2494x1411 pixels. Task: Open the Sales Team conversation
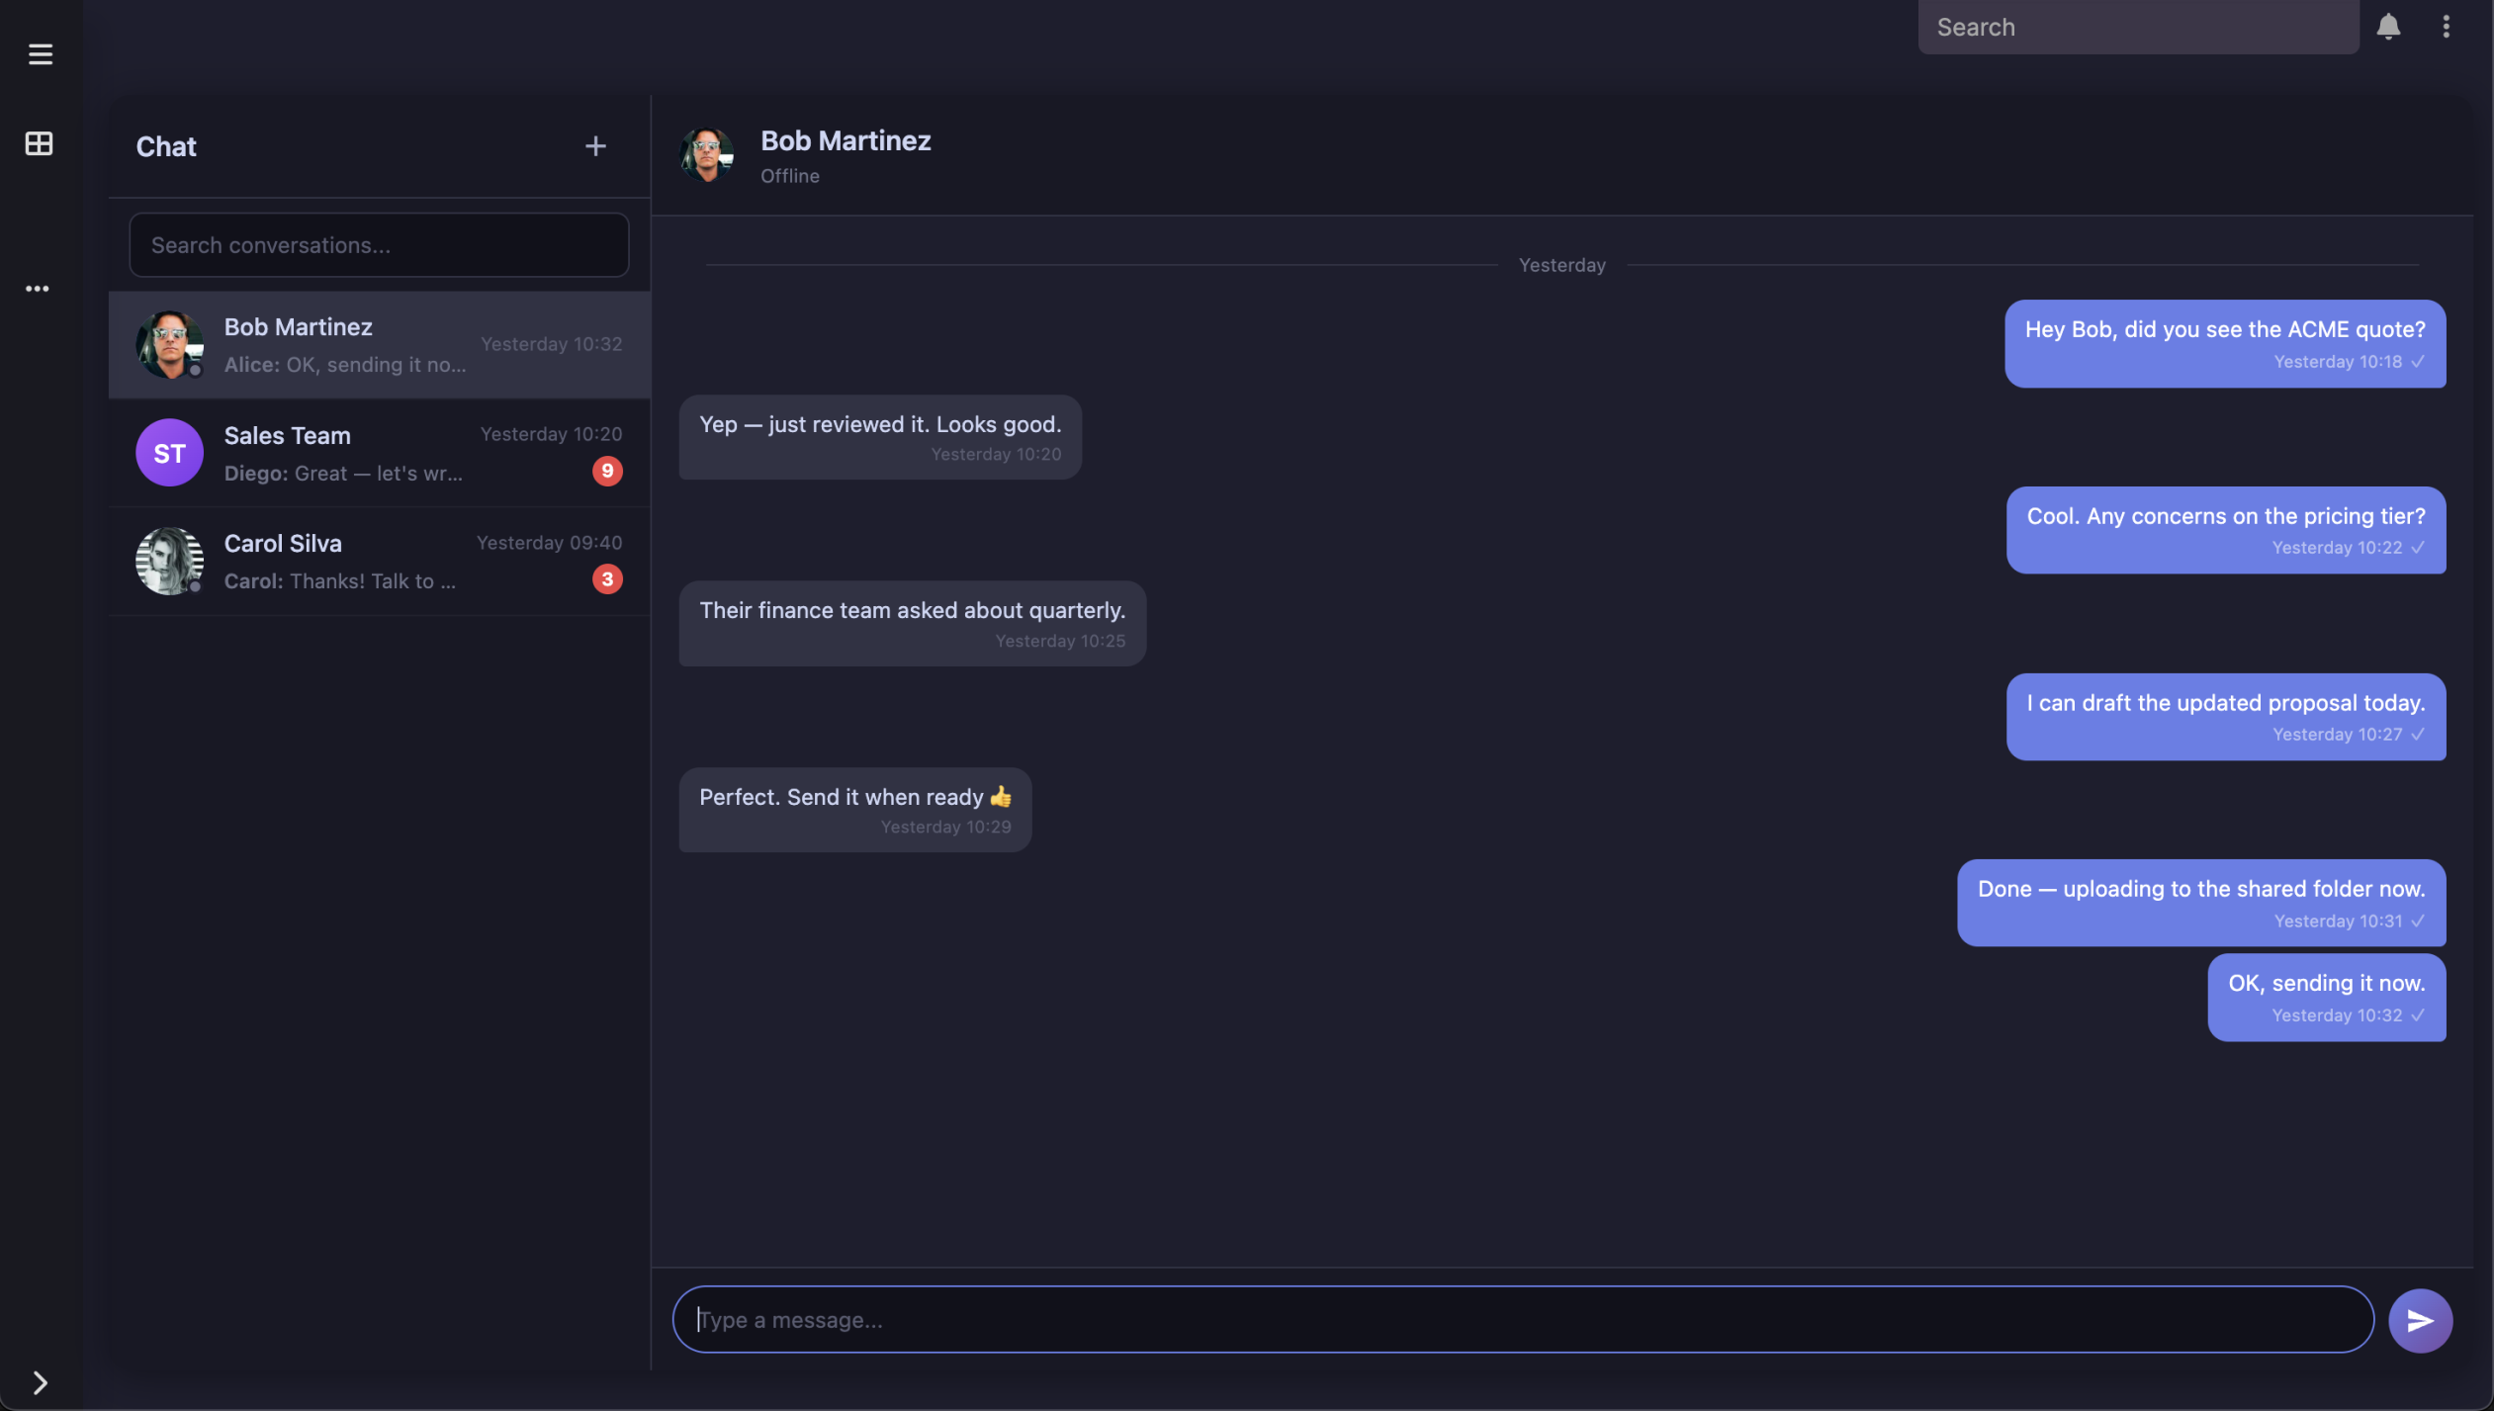click(x=379, y=453)
